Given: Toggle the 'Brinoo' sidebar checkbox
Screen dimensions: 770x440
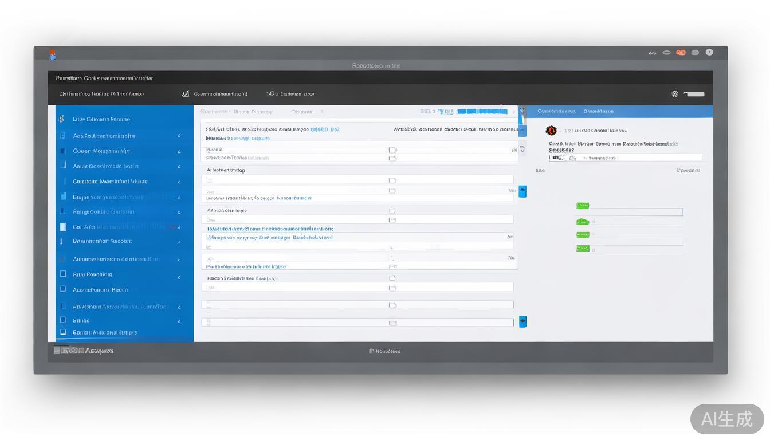Looking at the screenshot, I should pos(63,320).
